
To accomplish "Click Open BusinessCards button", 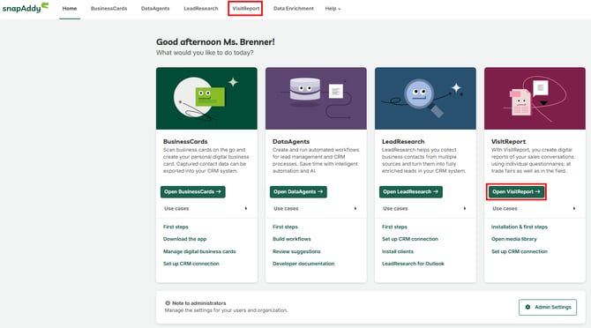I will (192, 191).
